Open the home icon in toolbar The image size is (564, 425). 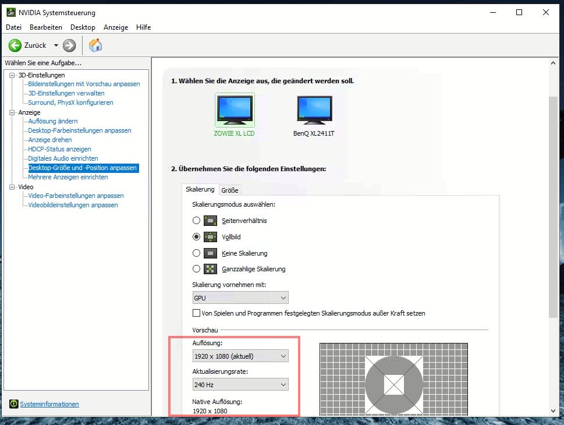(95, 45)
